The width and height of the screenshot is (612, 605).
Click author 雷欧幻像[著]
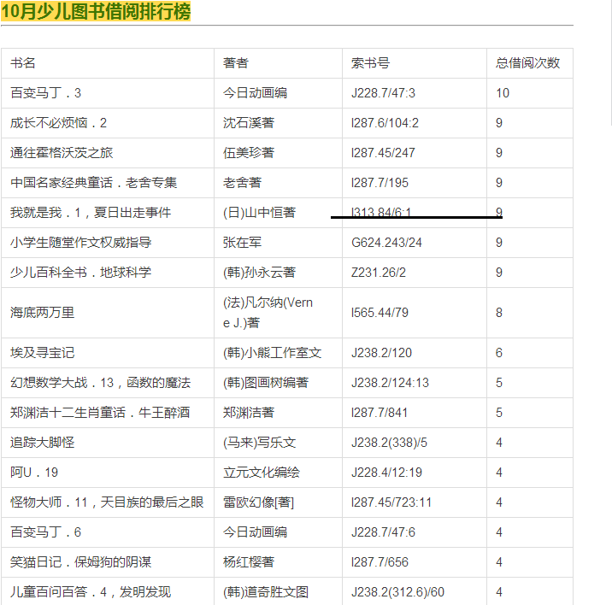click(x=258, y=502)
